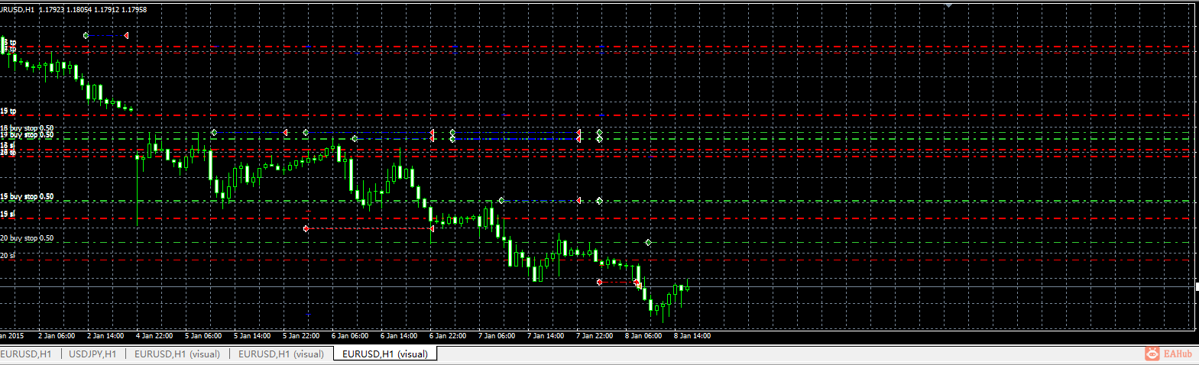Click the OHLC price header 1.17923 1.18054
This screenshot has width=1199, height=365.
click(x=64, y=10)
